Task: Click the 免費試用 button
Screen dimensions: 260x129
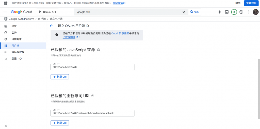Action: (251, 3)
